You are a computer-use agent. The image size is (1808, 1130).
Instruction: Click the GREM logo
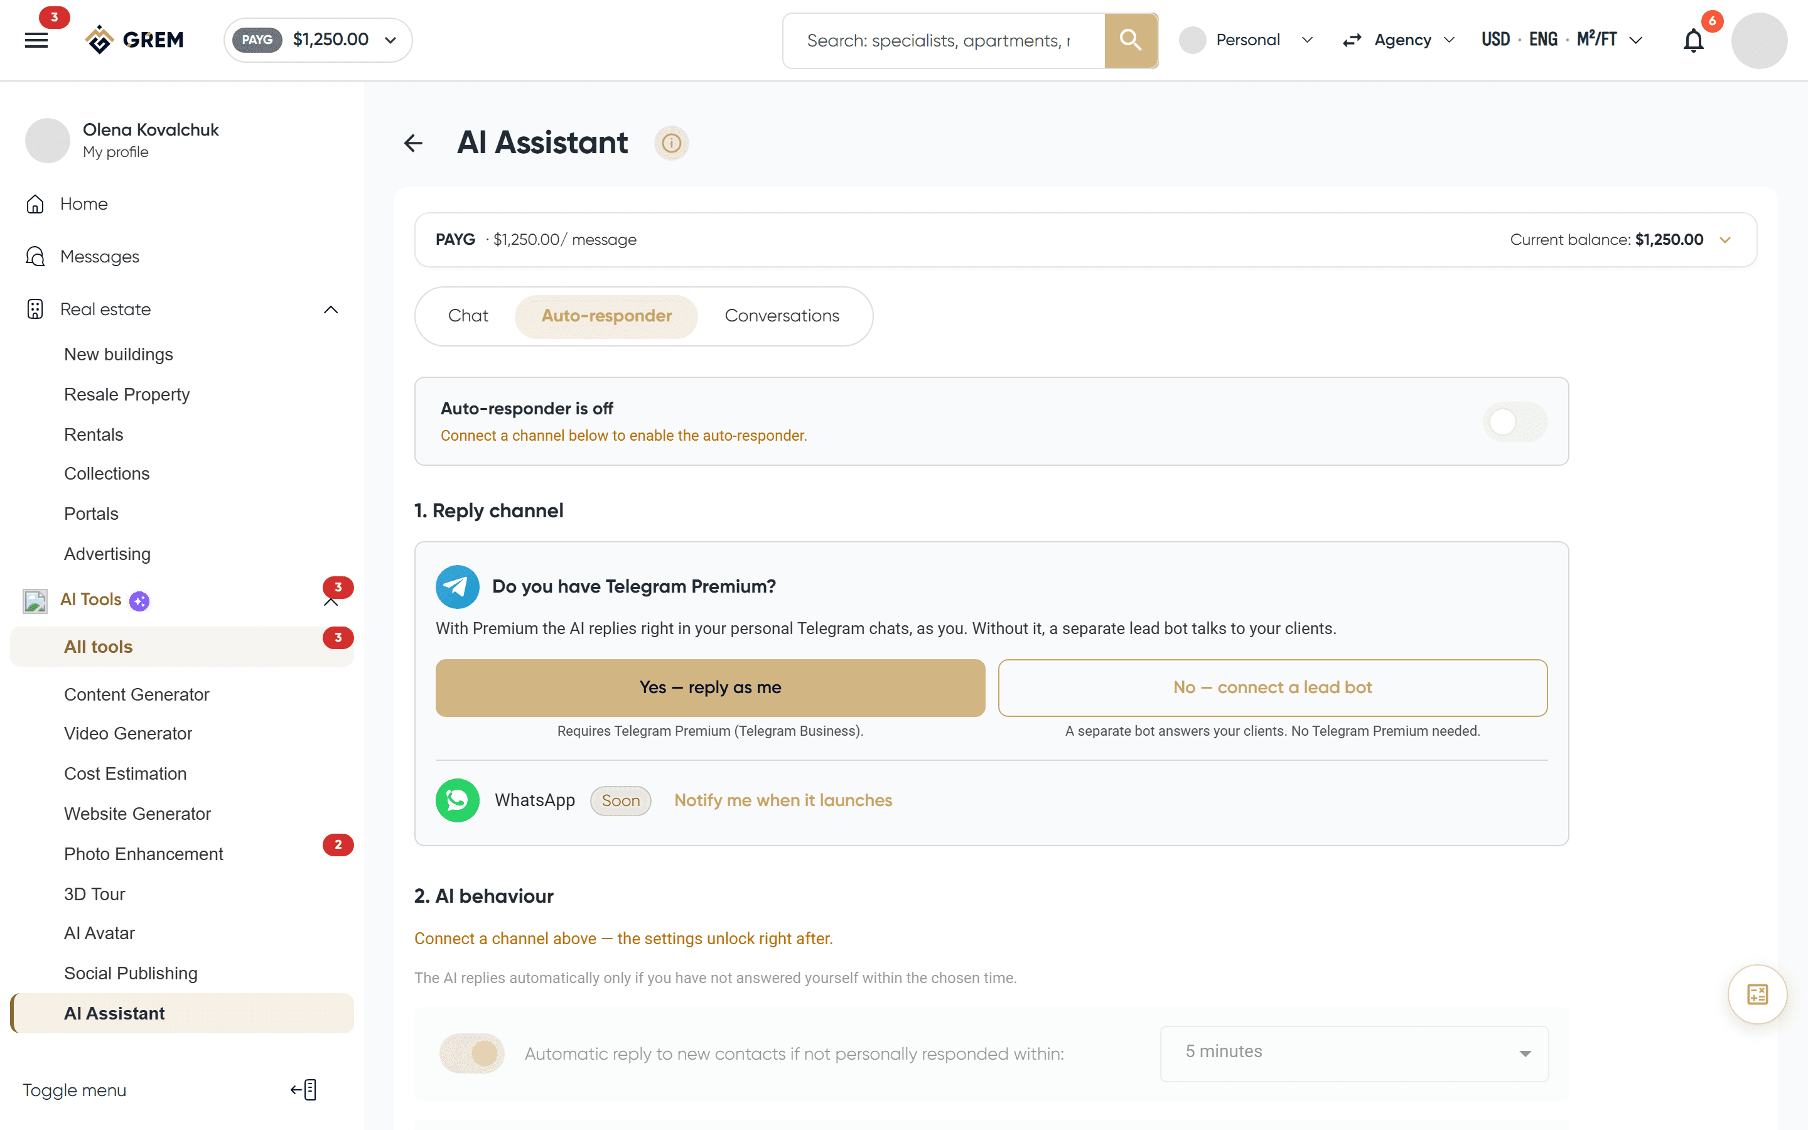click(x=134, y=40)
